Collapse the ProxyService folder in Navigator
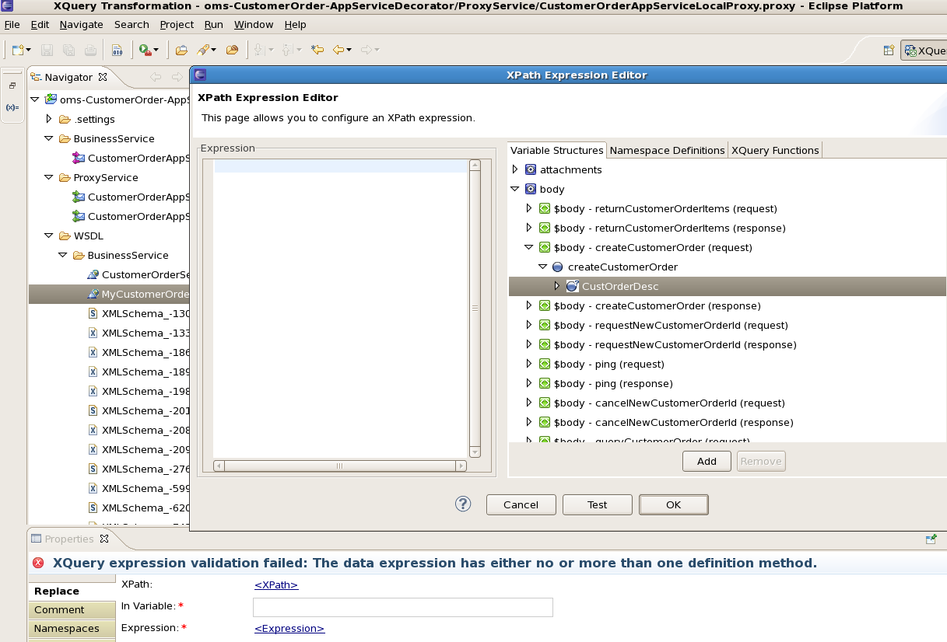Screen dimensions: 947x642 click(48, 177)
